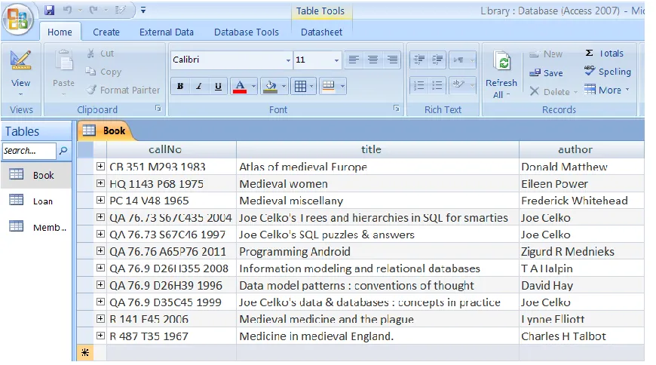Expand subdatasheet for PC 14 V48 1965
This screenshot has width=656, height=365.
click(100, 200)
